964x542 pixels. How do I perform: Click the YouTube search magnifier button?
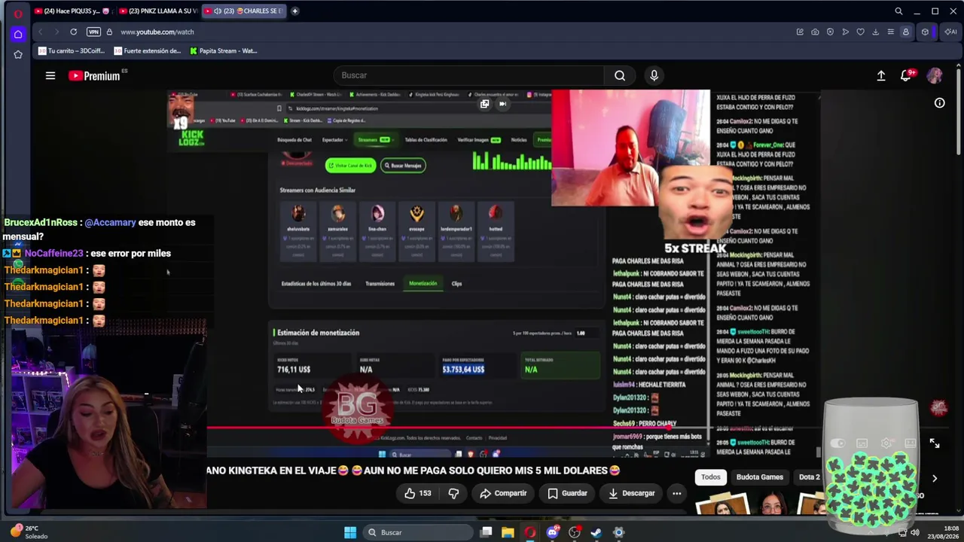(x=619, y=75)
